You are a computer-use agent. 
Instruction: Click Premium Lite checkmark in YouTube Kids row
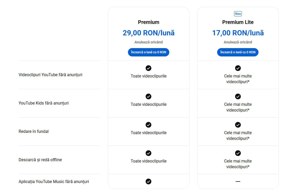pos(238,96)
